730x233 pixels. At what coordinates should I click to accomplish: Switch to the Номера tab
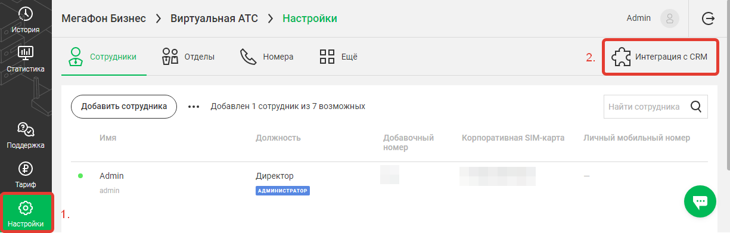(266, 57)
